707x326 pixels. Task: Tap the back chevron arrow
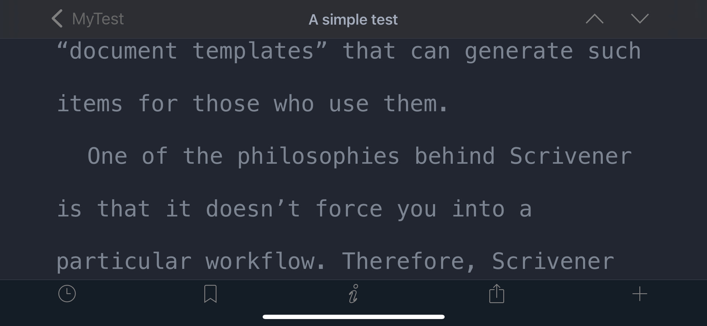57,19
